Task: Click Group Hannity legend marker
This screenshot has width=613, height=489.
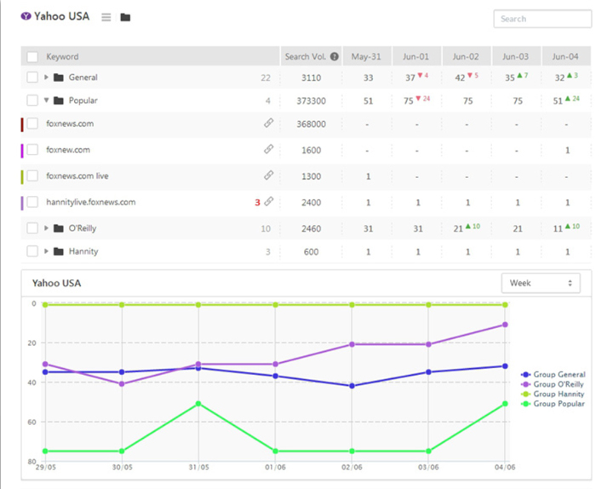Action: click(x=526, y=394)
